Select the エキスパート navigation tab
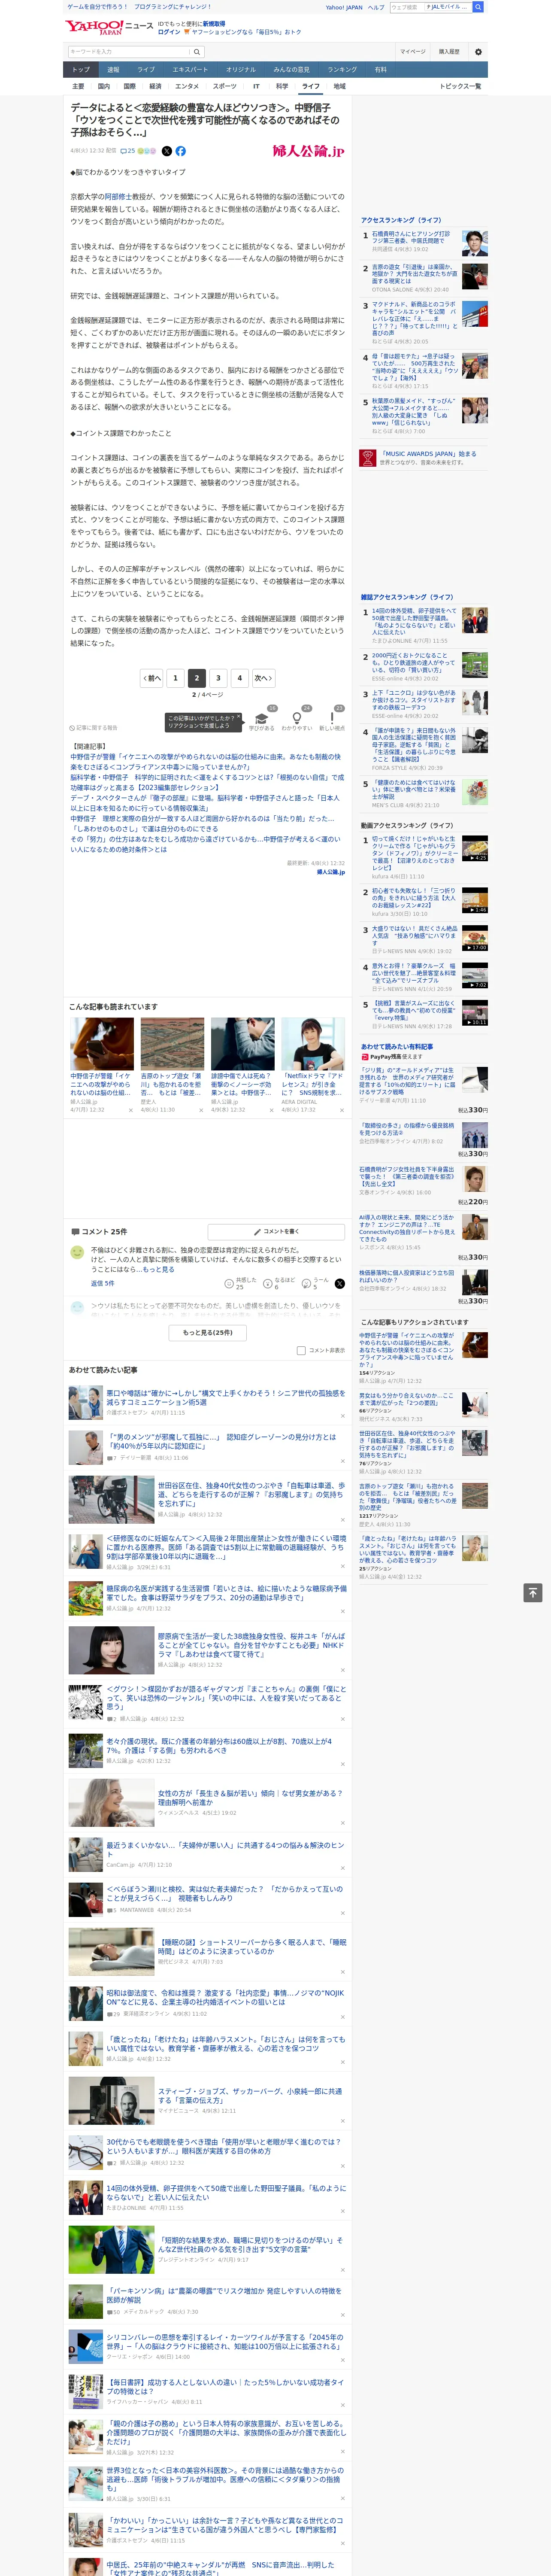Screen dimensions: 551x2576 [190, 70]
